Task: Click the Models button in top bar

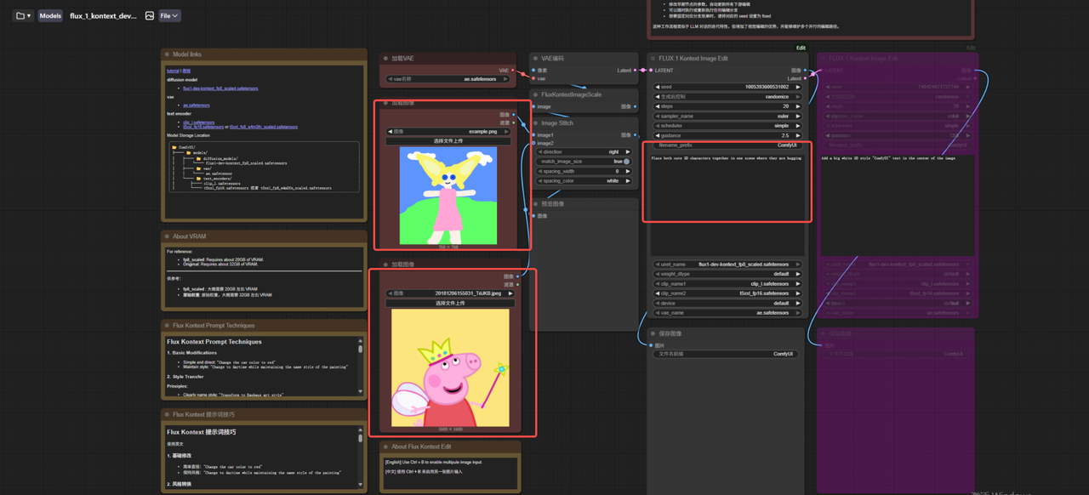Action: (50, 15)
